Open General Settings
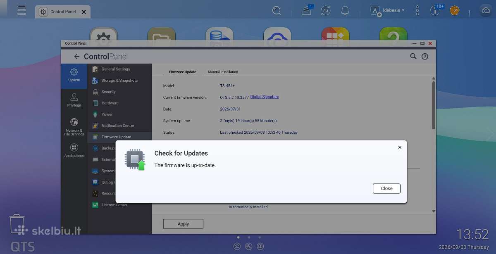496x254 pixels. coord(119,69)
